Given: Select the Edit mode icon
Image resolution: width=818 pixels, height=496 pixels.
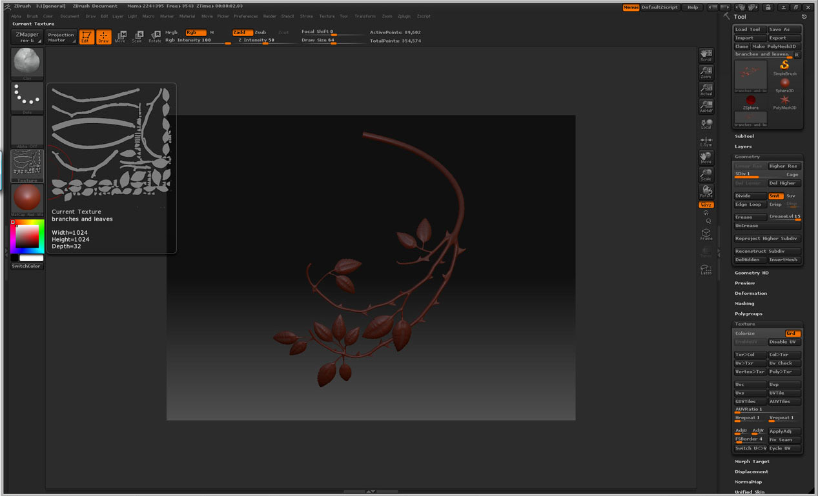Looking at the screenshot, I should [x=86, y=37].
